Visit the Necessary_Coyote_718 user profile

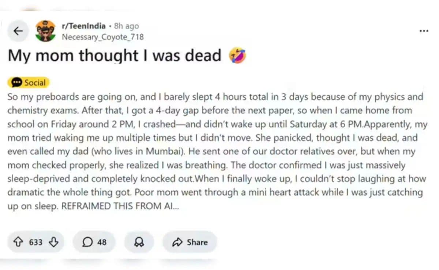(103, 37)
